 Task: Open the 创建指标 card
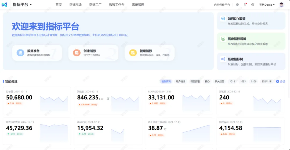click(x=93, y=53)
